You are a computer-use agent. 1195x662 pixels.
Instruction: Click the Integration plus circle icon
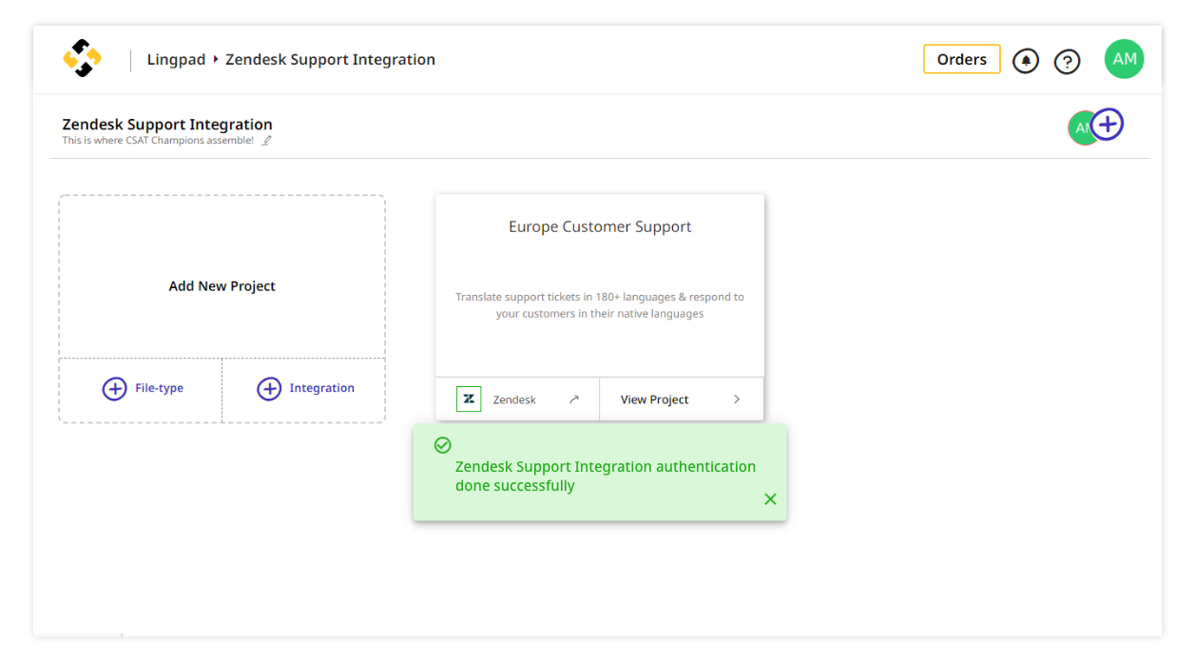point(269,388)
